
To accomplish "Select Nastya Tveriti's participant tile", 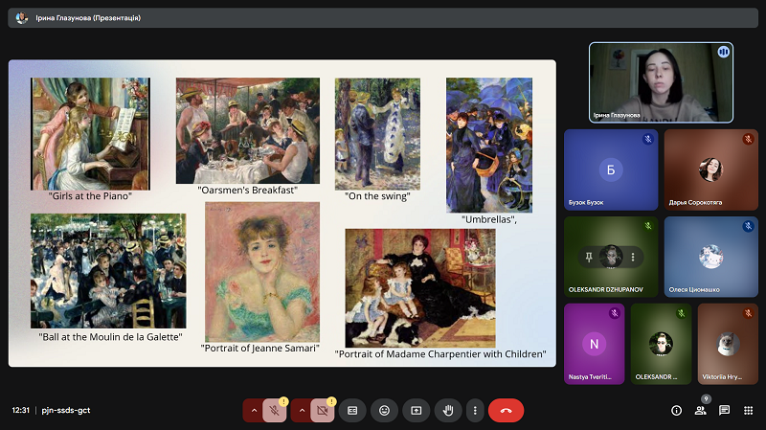I will pyautogui.click(x=594, y=344).
